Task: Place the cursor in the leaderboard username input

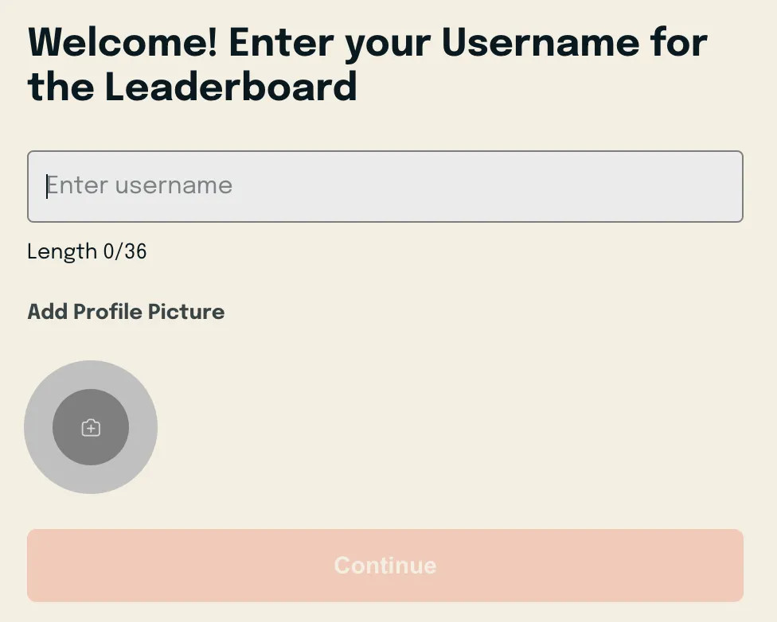Action: click(385, 186)
